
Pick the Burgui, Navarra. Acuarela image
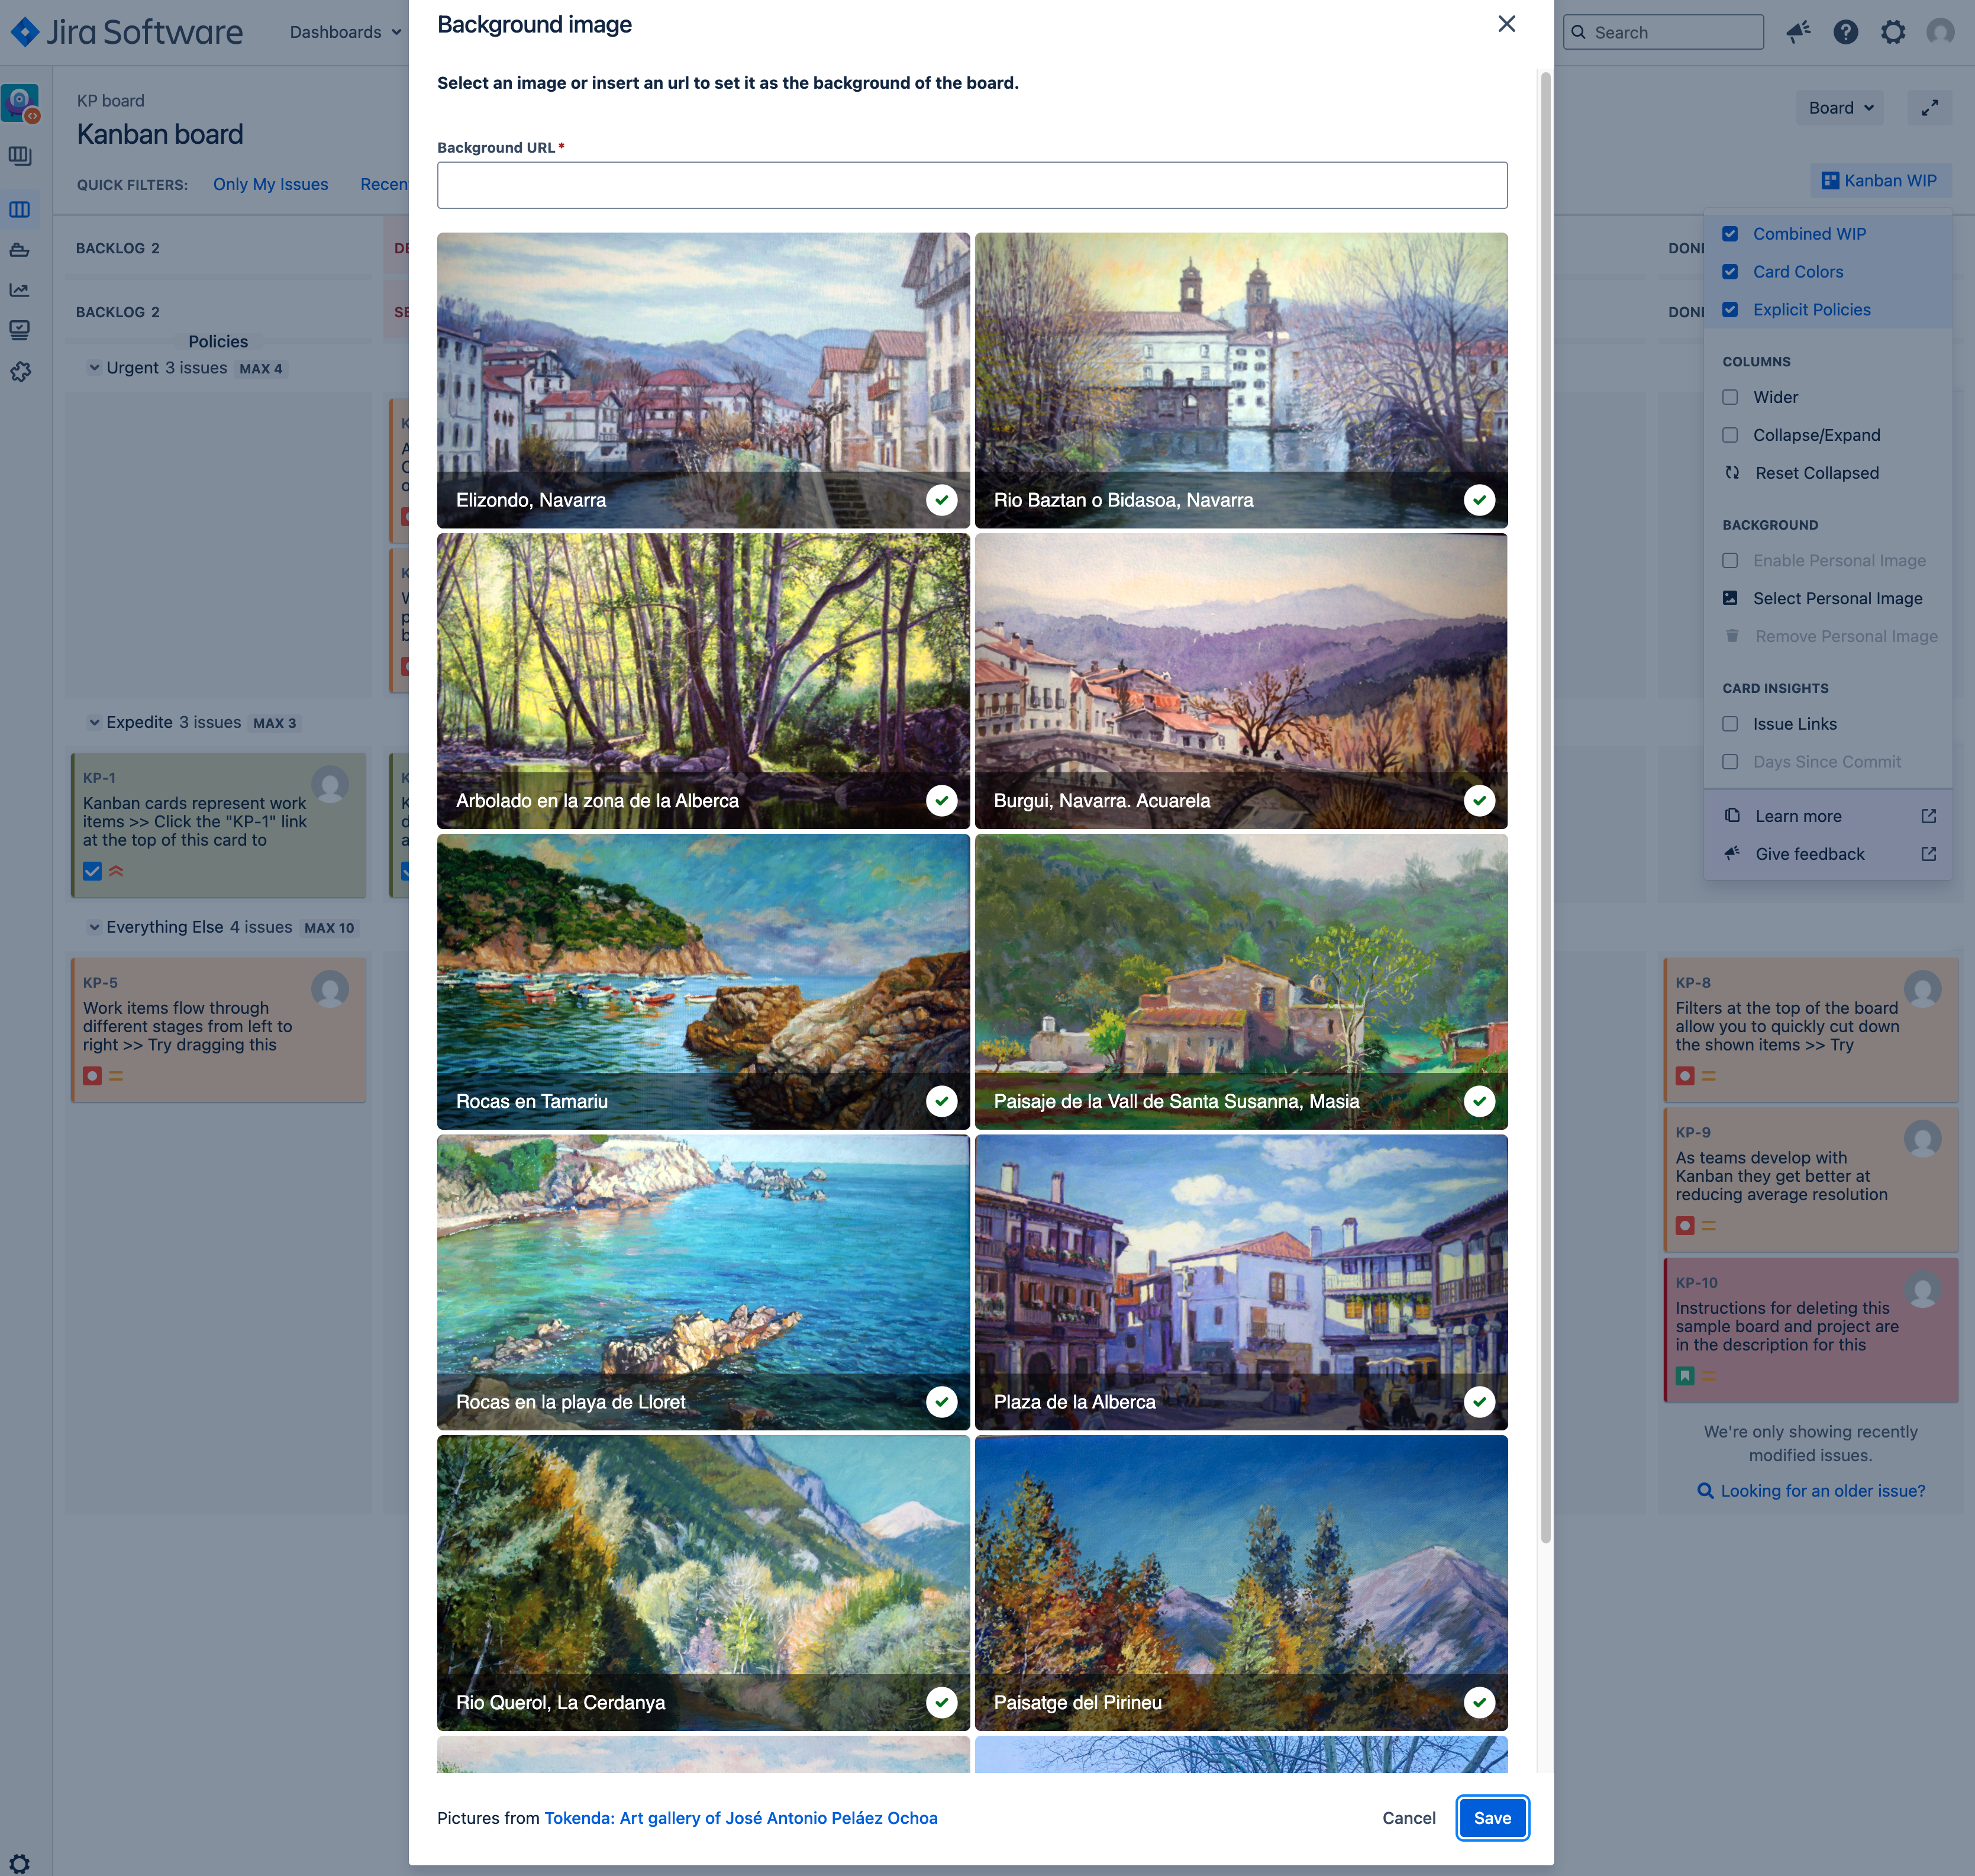coord(1241,681)
